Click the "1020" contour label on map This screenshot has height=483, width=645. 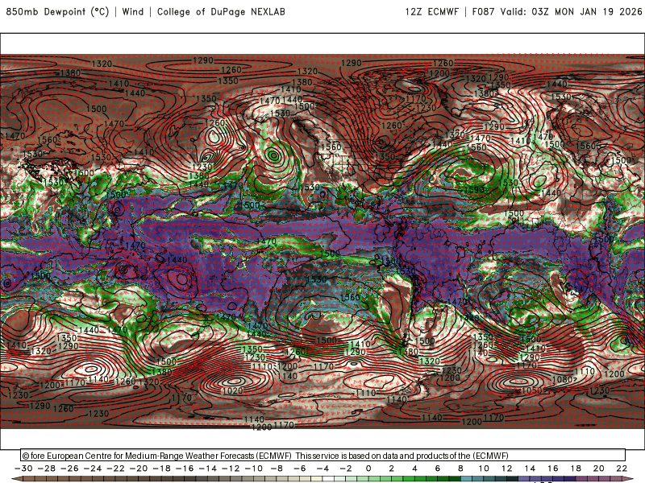point(232,391)
